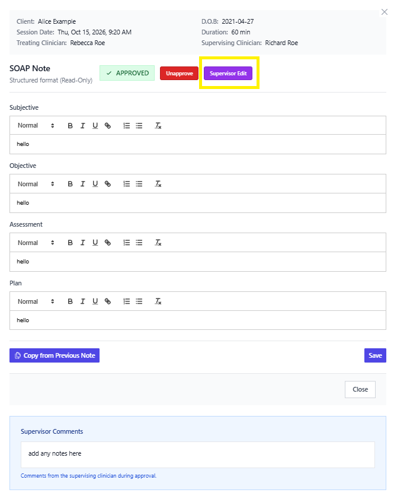Open the Normal style dropdown in Subjective
Viewport: 394px width, 499px height.
coord(36,126)
